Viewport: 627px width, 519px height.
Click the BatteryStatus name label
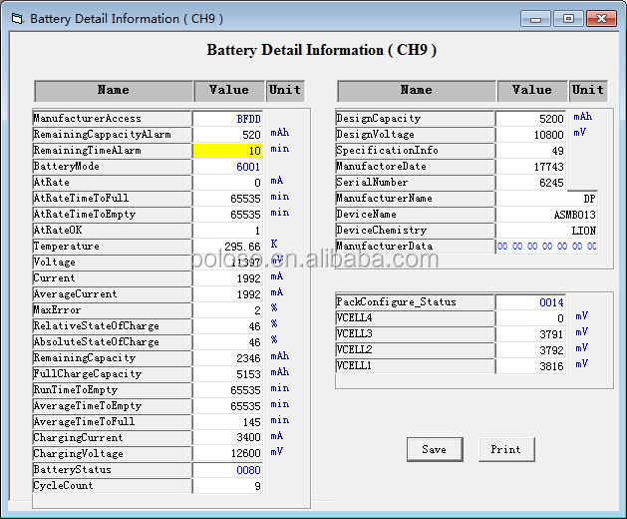click(x=112, y=470)
